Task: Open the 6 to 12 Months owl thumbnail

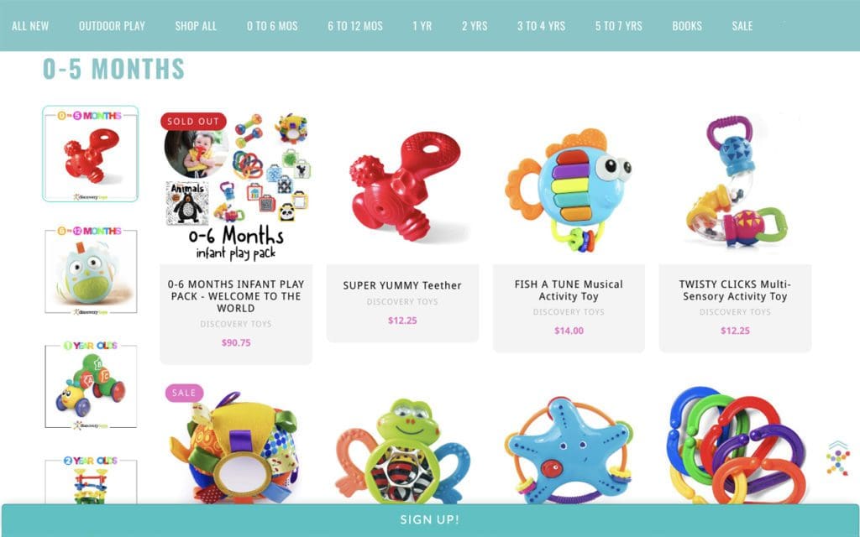Action: coord(91,271)
